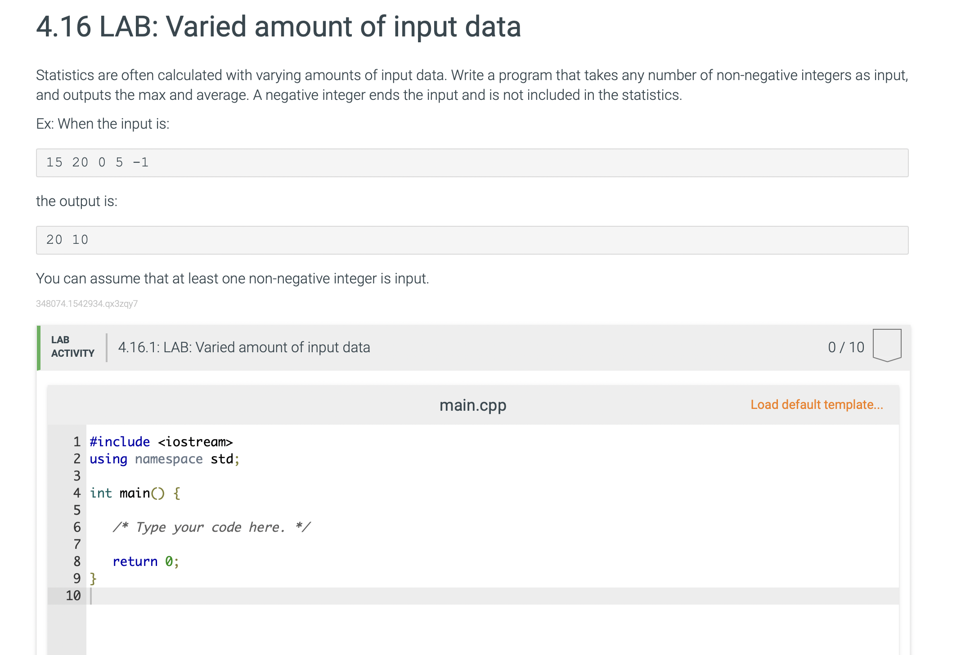This screenshot has width=961, height=655.
Task: Click the '4.16.1: LAB: Varied amount of input data' title
Action: [x=244, y=347]
